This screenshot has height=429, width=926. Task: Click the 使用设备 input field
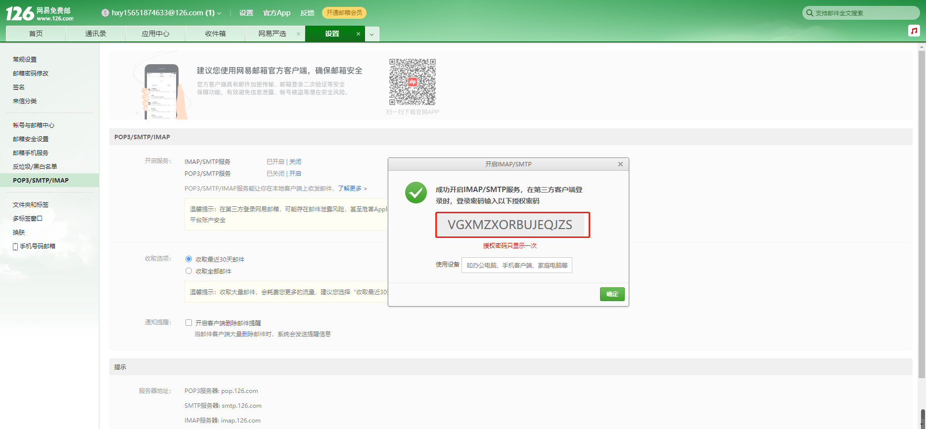(517, 265)
